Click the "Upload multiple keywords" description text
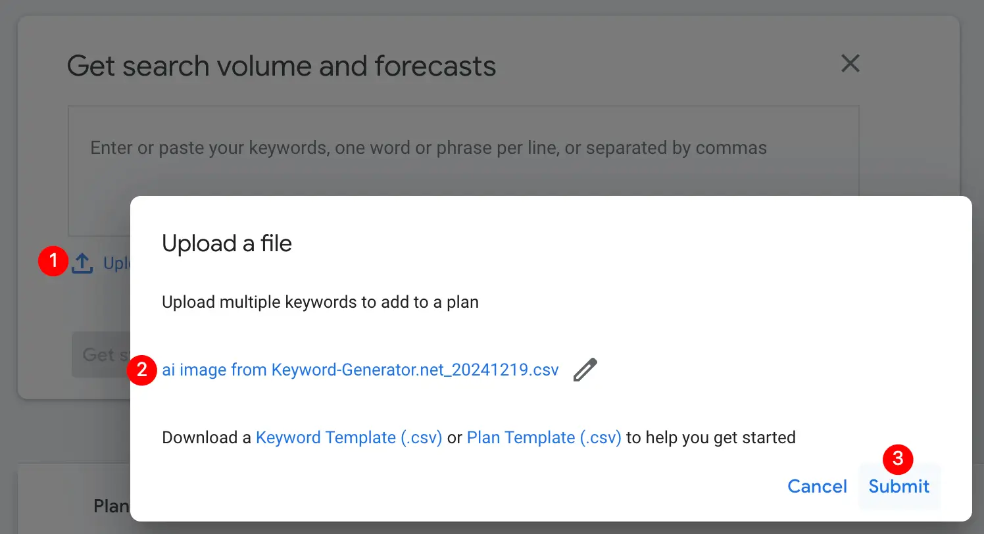 (x=320, y=303)
